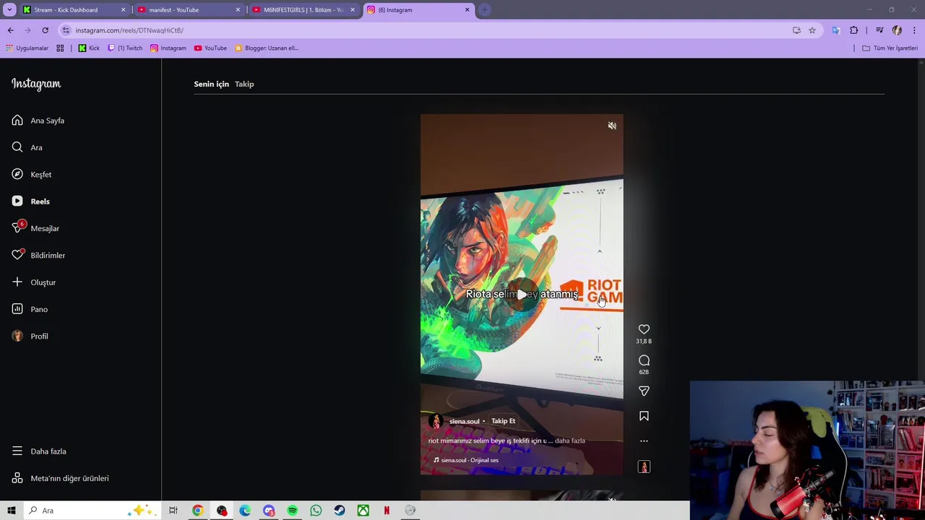Save the reel with bookmark icon
Viewport: 925px width, 520px height.
tap(644, 416)
